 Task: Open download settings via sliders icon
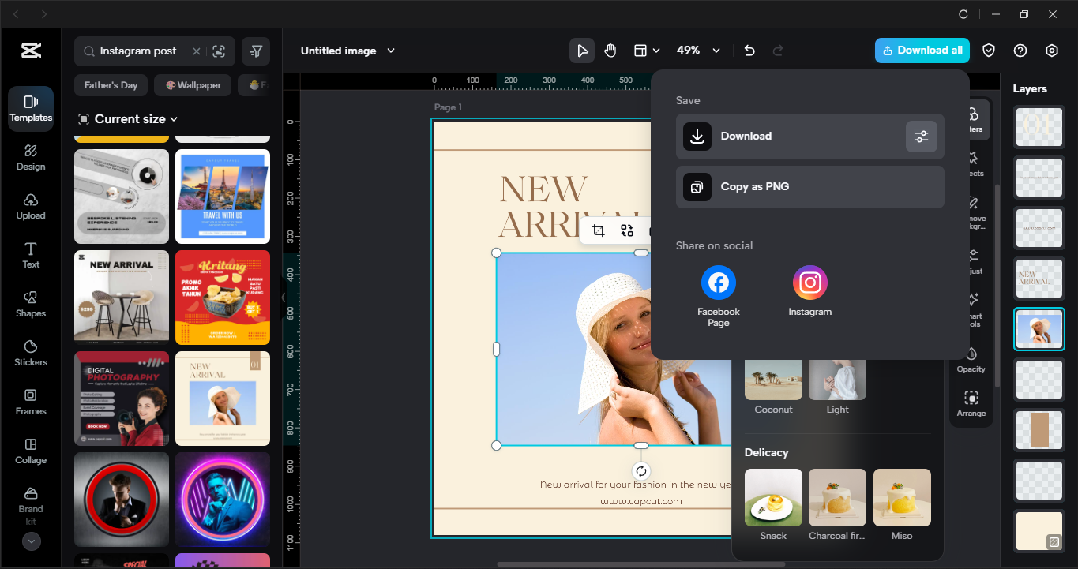[x=921, y=136]
